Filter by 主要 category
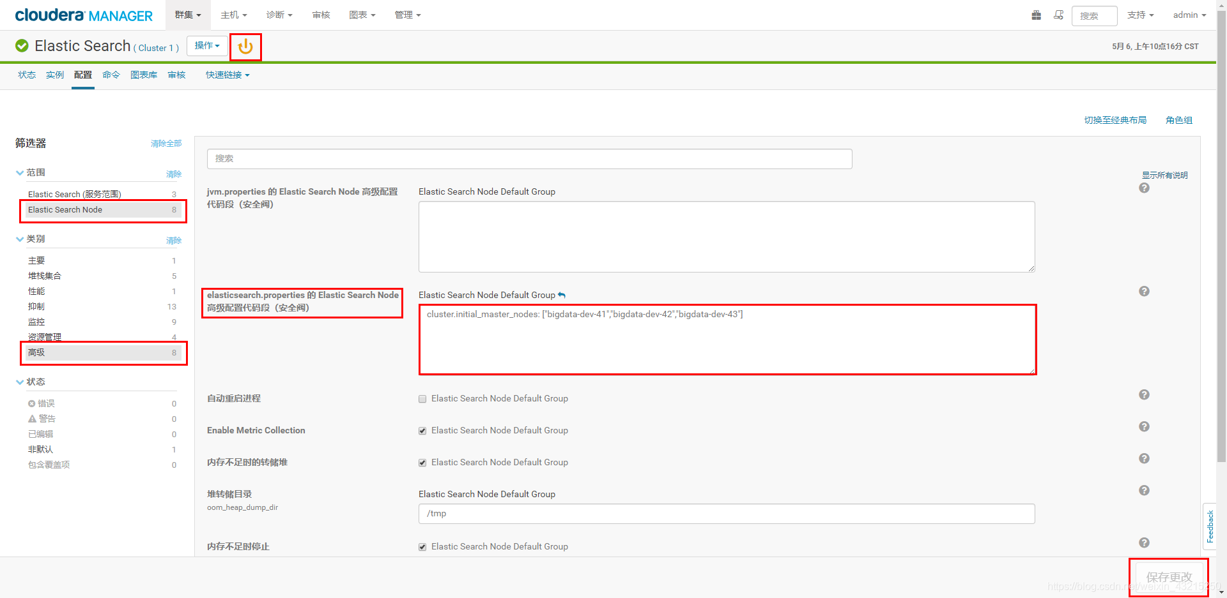1227x598 pixels. click(102, 260)
